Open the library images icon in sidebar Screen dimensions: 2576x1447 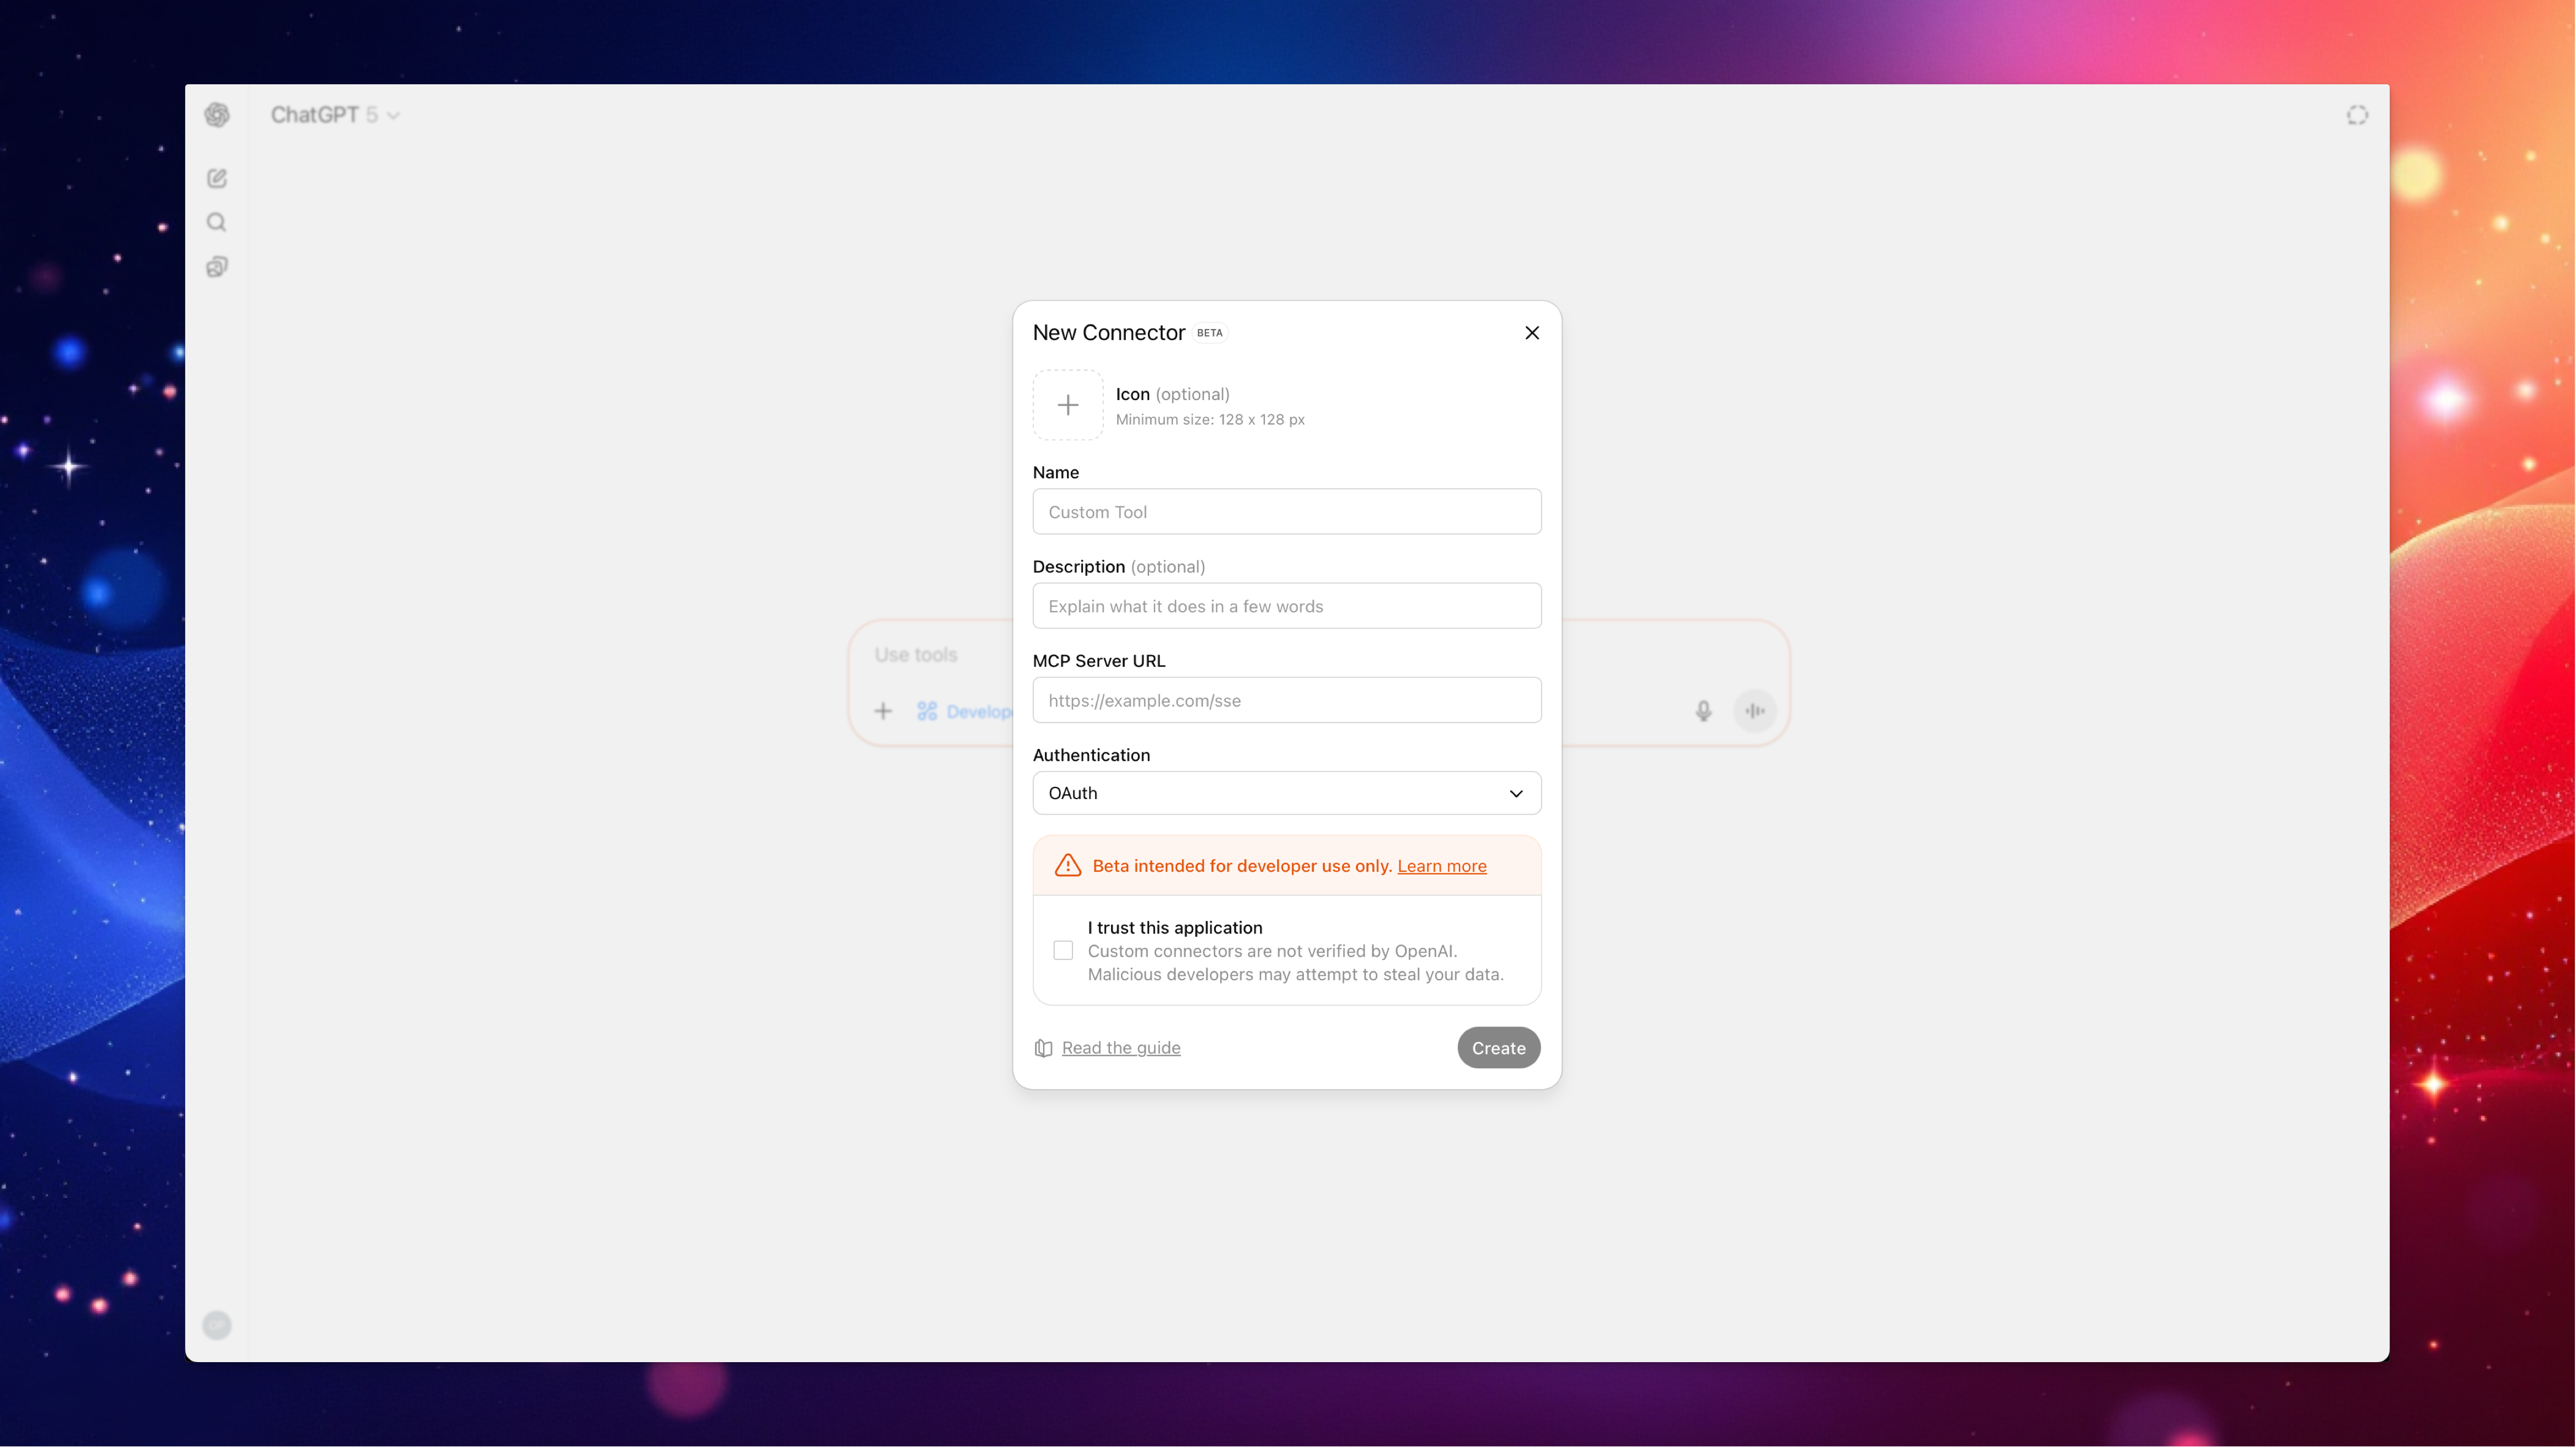[217, 267]
